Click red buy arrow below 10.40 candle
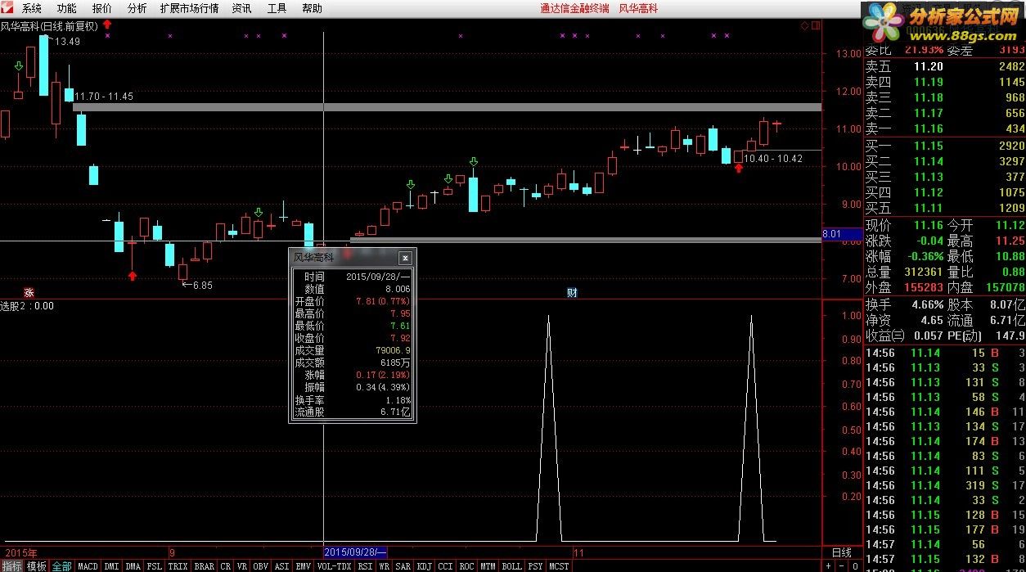 pyautogui.click(x=739, y=168)
